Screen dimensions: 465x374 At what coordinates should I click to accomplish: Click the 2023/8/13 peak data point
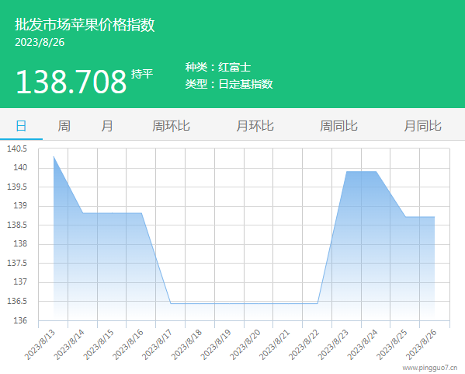point(54,156)
